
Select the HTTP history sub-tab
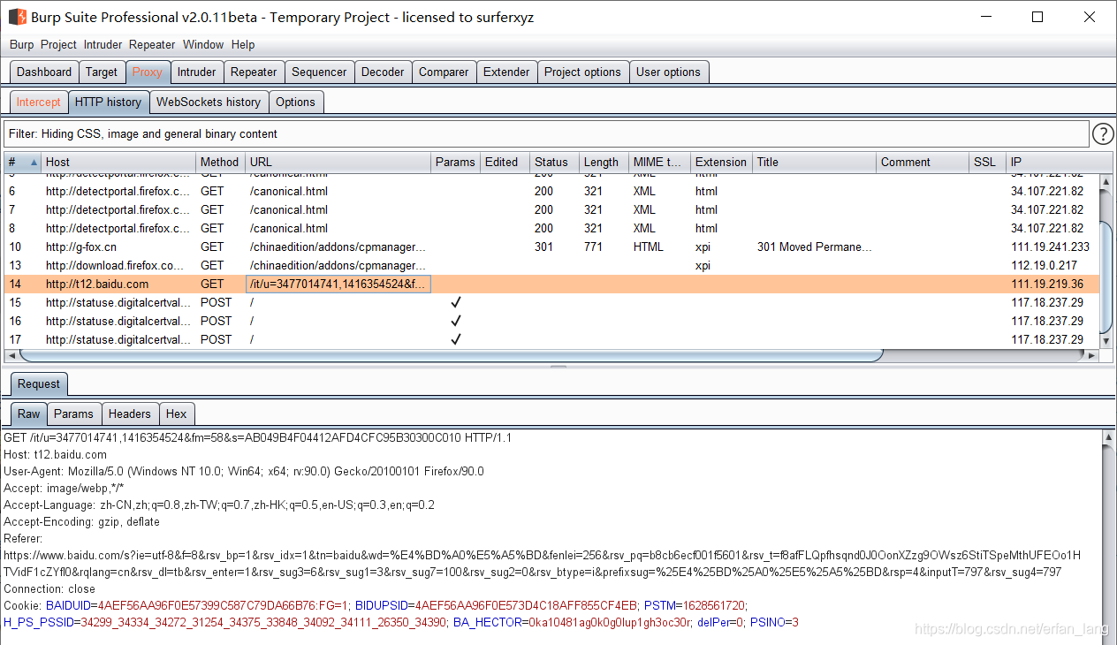pyautogui.click(x=108, y=102)
